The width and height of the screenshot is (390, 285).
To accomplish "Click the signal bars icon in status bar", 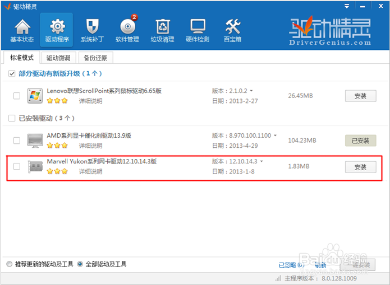I will tap(278, 278).
